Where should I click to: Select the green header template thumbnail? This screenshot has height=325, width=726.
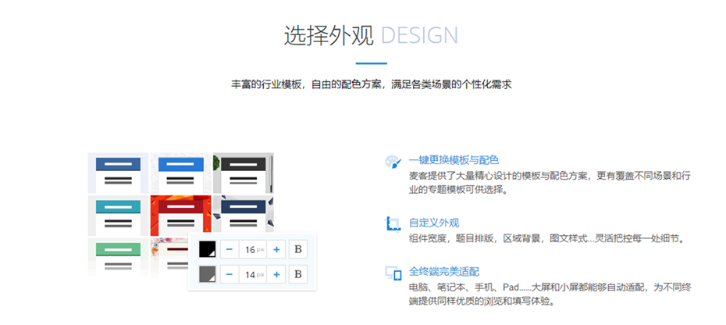(118, 257)
